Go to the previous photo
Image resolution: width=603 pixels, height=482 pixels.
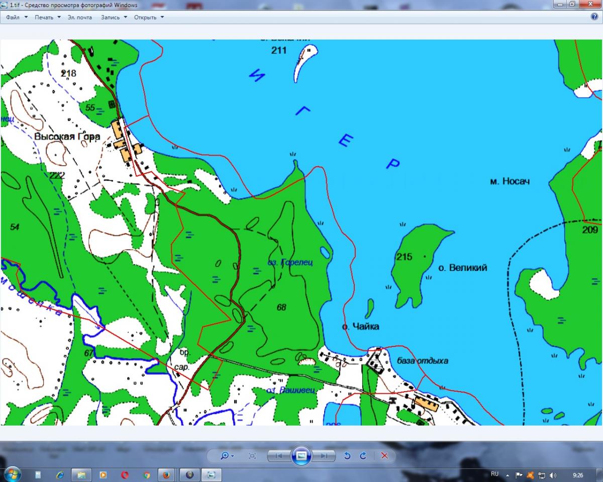278,455
